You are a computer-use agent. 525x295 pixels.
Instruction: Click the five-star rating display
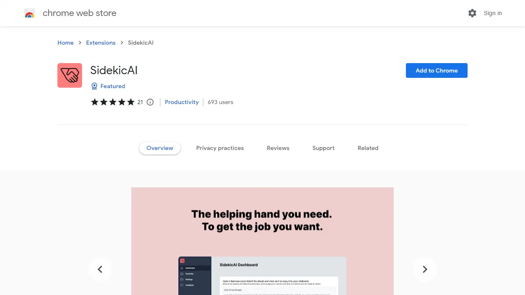click(113, 102)
